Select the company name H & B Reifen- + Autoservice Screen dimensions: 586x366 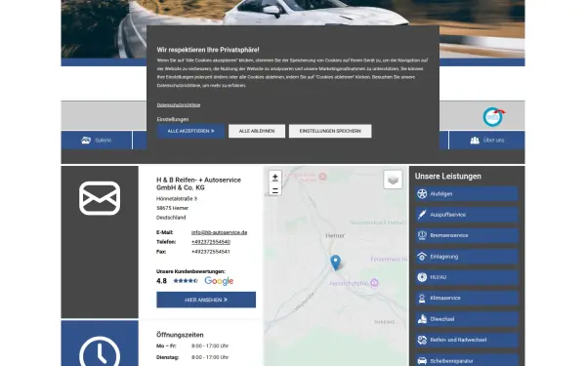pos(198,183)
